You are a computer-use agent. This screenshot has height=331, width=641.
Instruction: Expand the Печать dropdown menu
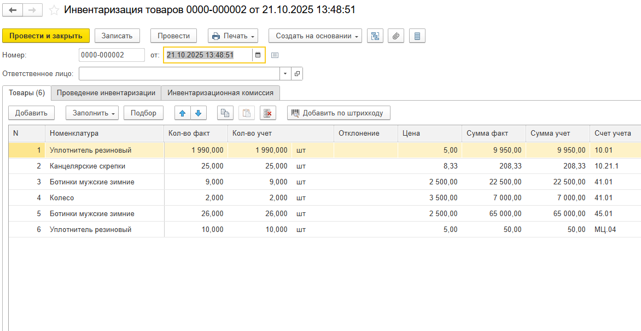233,36
